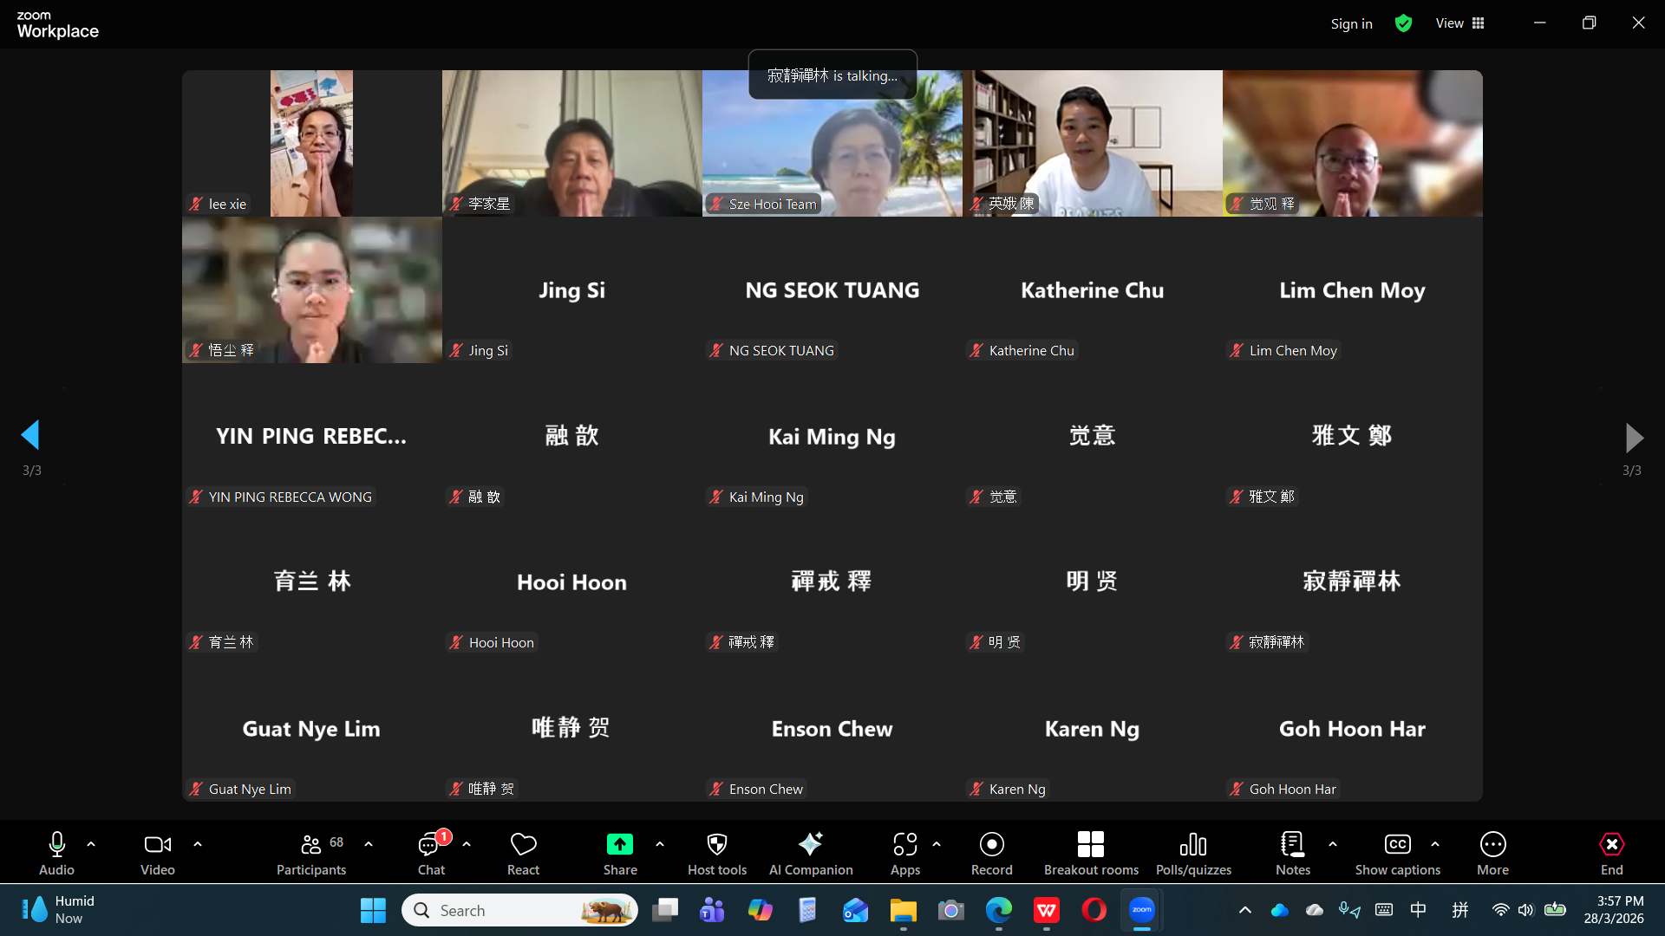Expand audio options arrow
The image size is (1665, 936).
click(91, 843)
